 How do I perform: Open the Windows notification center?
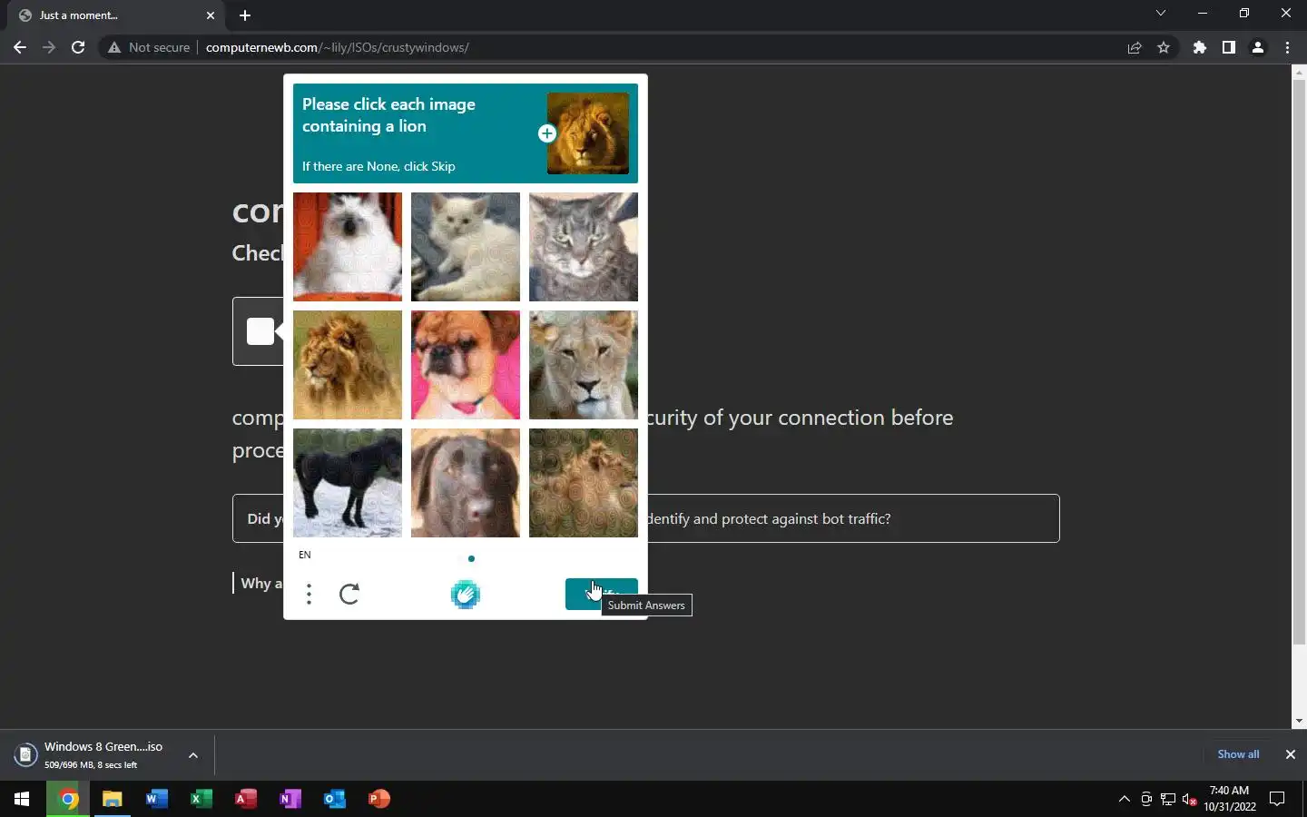[1277, 799]
